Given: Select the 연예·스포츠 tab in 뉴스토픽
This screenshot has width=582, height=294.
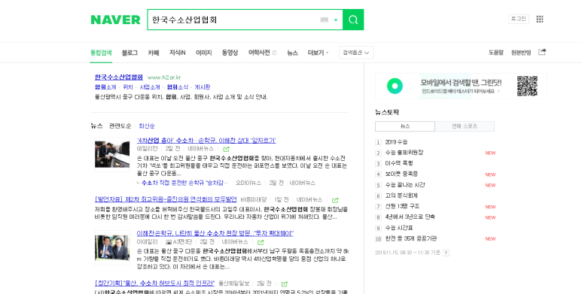Looking at the screenshot, I should (465, 126).
